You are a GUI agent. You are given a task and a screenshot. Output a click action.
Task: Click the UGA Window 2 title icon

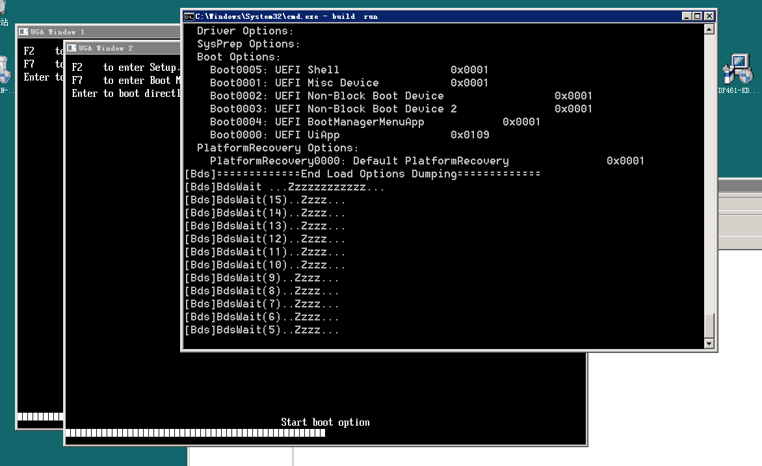[72, 48]
